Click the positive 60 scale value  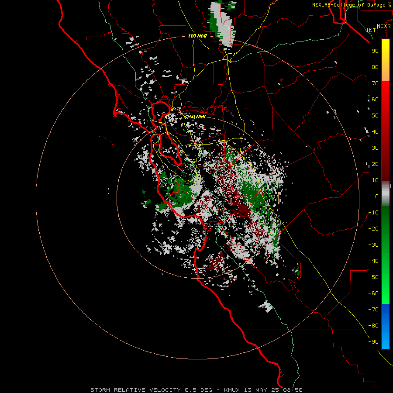tap(375, 99)
